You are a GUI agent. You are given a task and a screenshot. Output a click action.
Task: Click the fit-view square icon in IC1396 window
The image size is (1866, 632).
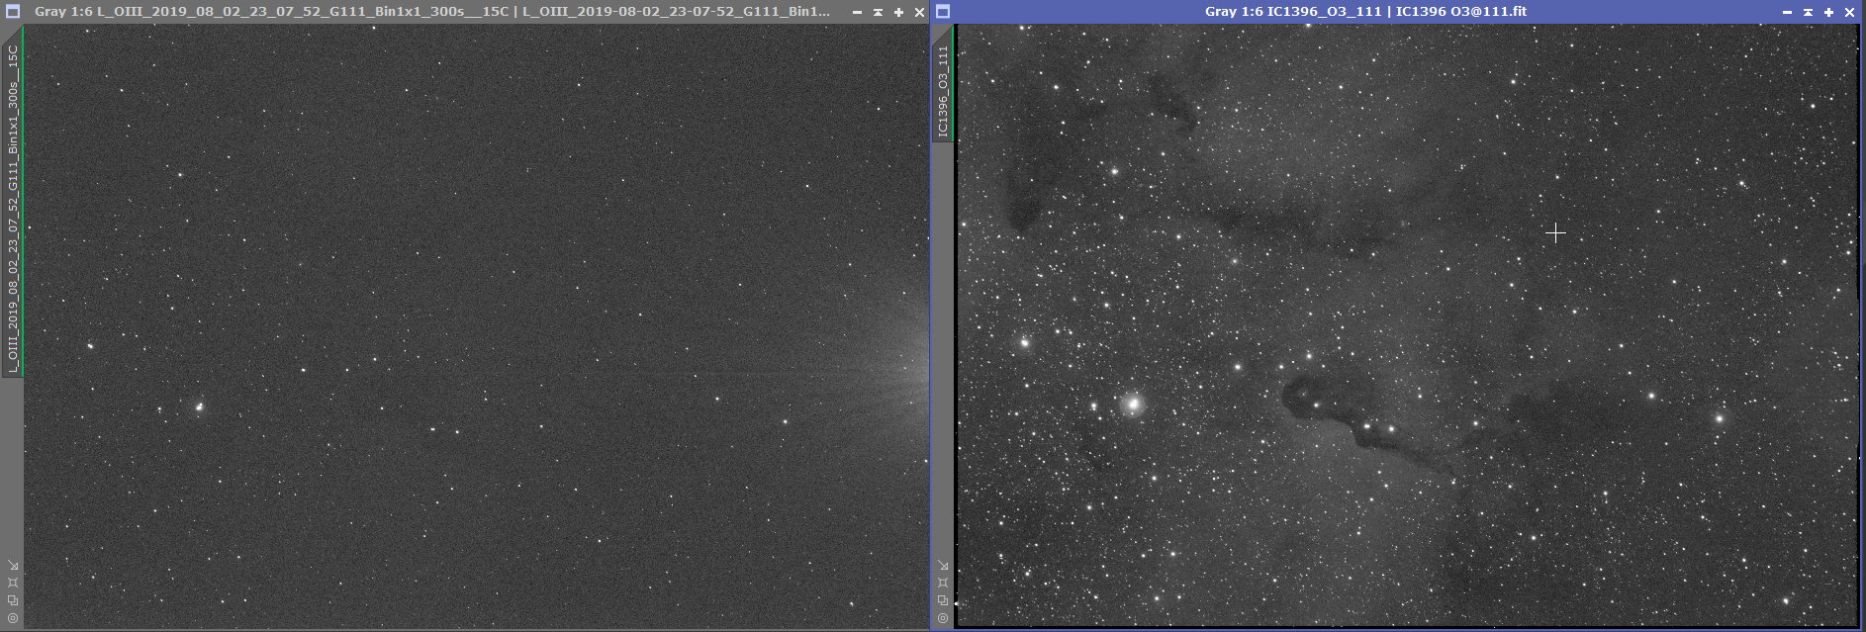pos(943,583)
